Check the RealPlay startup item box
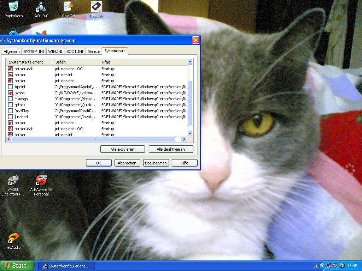This screenshot has width=362, height=271. tap(11, 111)
